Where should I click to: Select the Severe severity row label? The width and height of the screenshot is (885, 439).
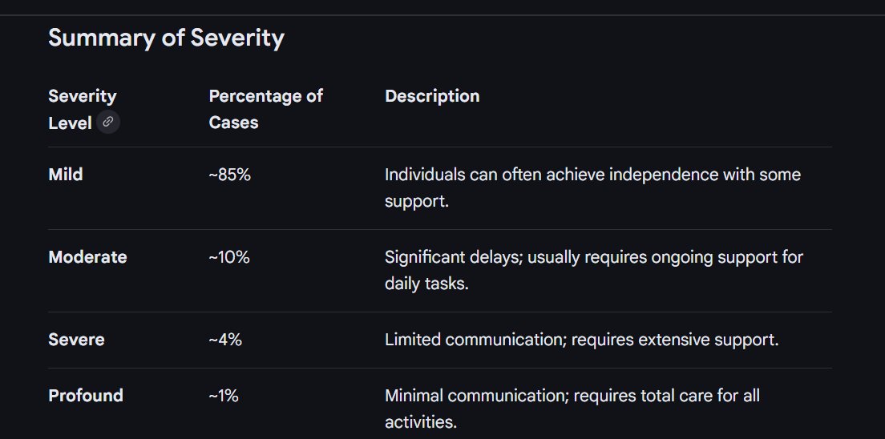click(76, 340)
